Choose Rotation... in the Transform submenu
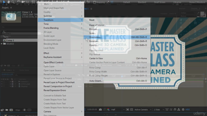Viewport: 207px width, 116px height. 117,41
